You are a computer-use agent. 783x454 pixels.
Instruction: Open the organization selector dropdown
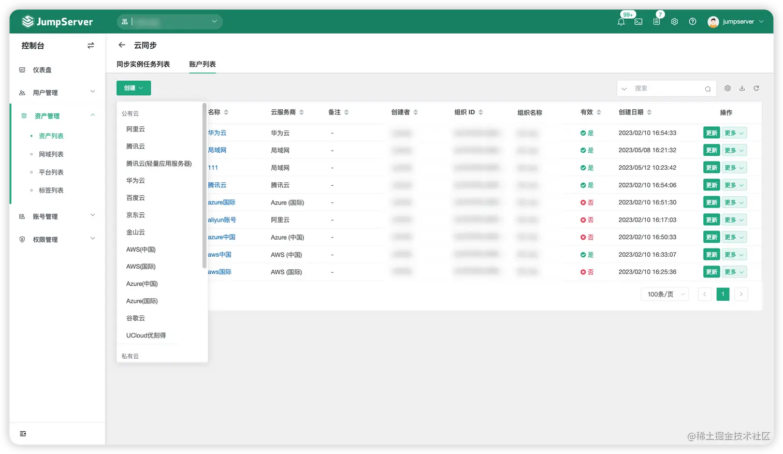170,22
